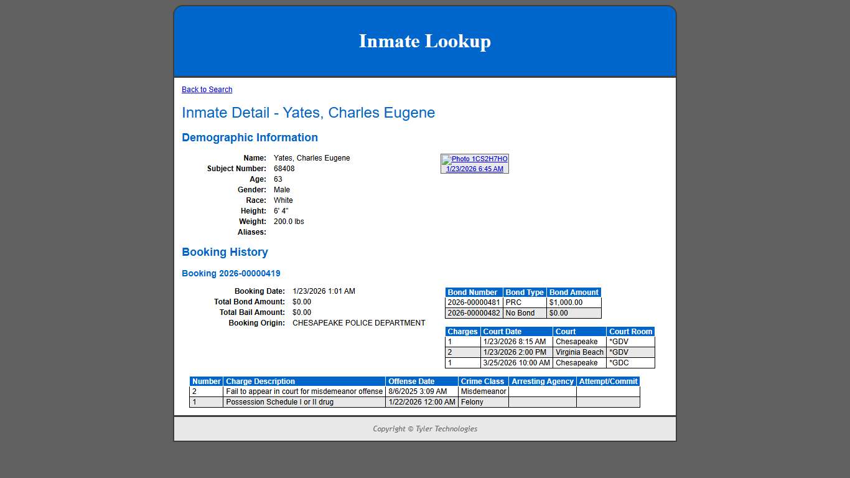Select bond row 2026-00000481 with PRC type

473,302
